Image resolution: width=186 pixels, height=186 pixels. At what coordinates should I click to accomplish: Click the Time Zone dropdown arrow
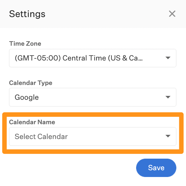click(168, 58)
